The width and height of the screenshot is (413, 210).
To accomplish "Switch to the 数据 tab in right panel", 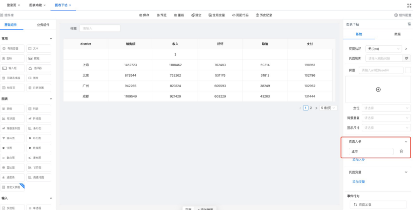I will click(x=397, y=34).
